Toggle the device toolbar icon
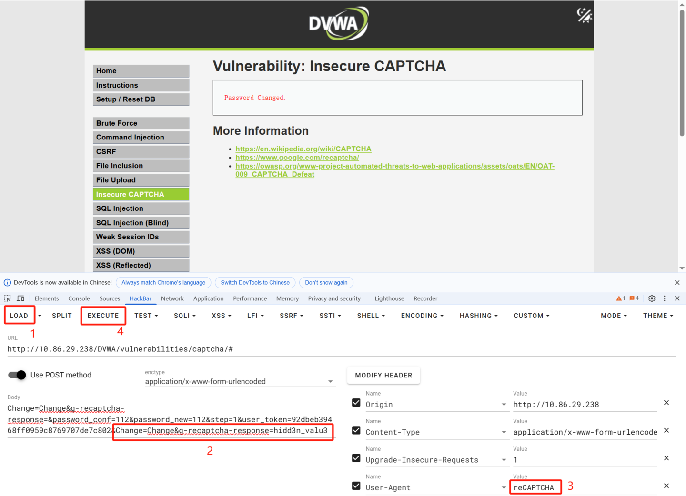The image size is (686, 496). (x=20, y=298)
